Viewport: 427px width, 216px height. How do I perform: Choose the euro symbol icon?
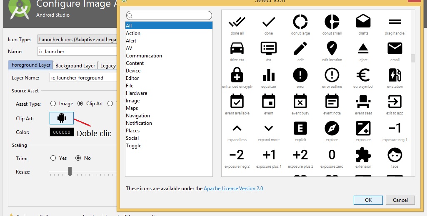click(363, 75)
